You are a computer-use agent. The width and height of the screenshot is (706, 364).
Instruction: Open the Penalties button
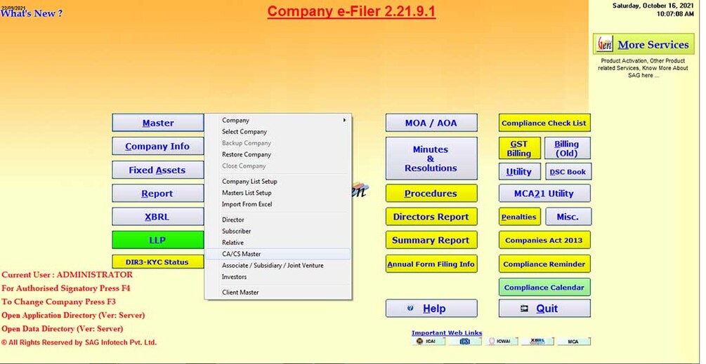point(519,217)
